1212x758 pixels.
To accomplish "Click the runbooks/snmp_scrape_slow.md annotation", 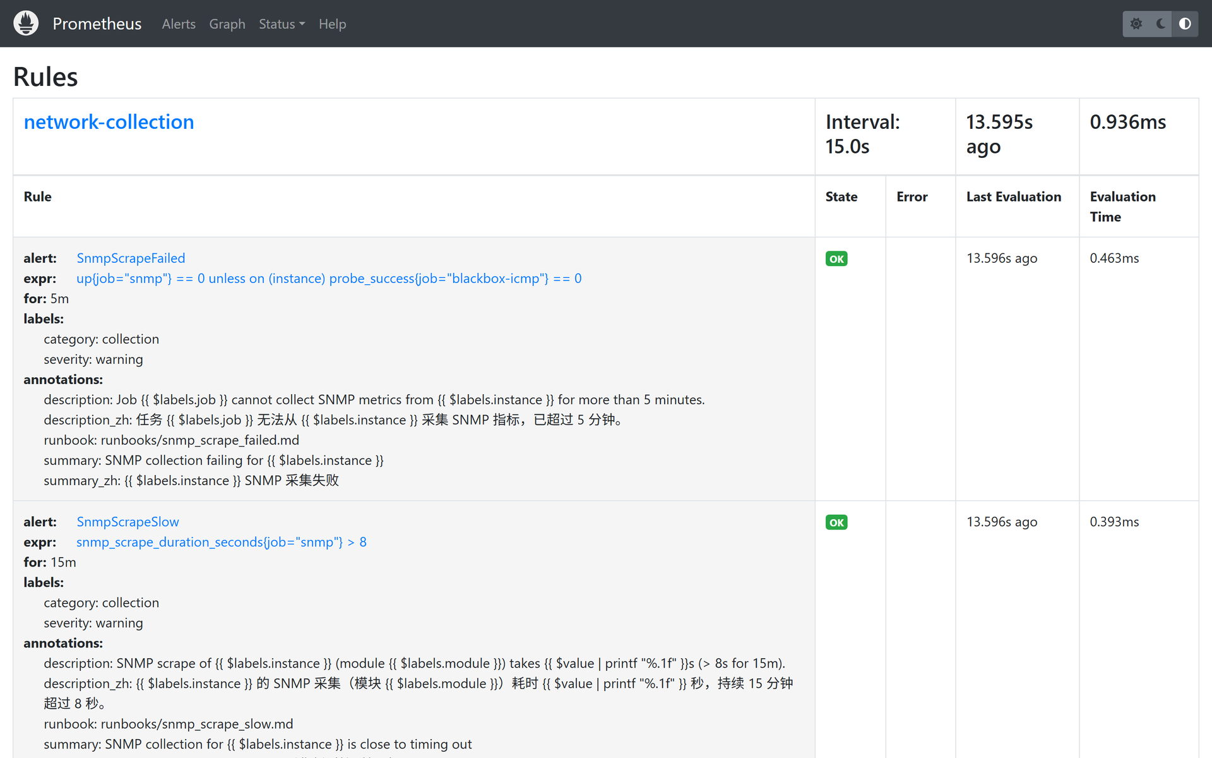I will [197, 724].
